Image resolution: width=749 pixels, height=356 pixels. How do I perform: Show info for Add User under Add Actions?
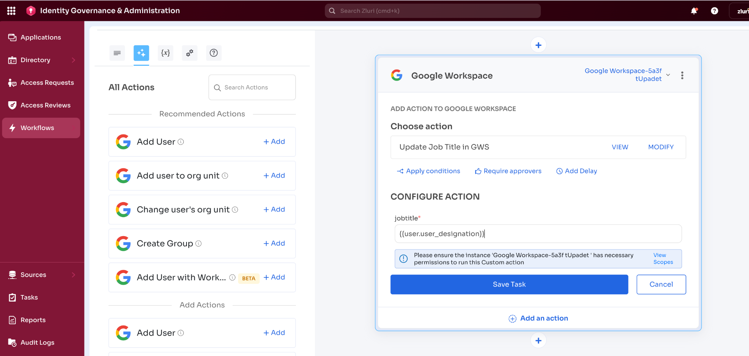(x=181, y=333)
